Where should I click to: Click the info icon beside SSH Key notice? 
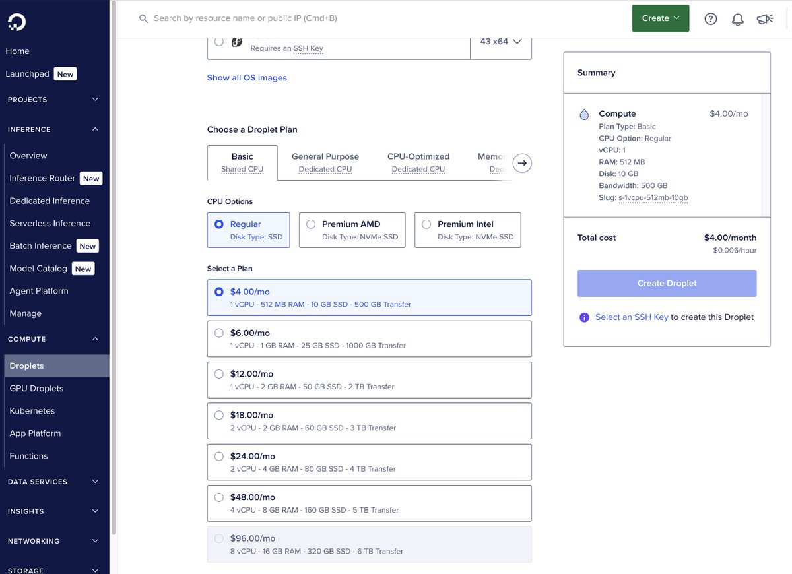(x=584, y=317)
